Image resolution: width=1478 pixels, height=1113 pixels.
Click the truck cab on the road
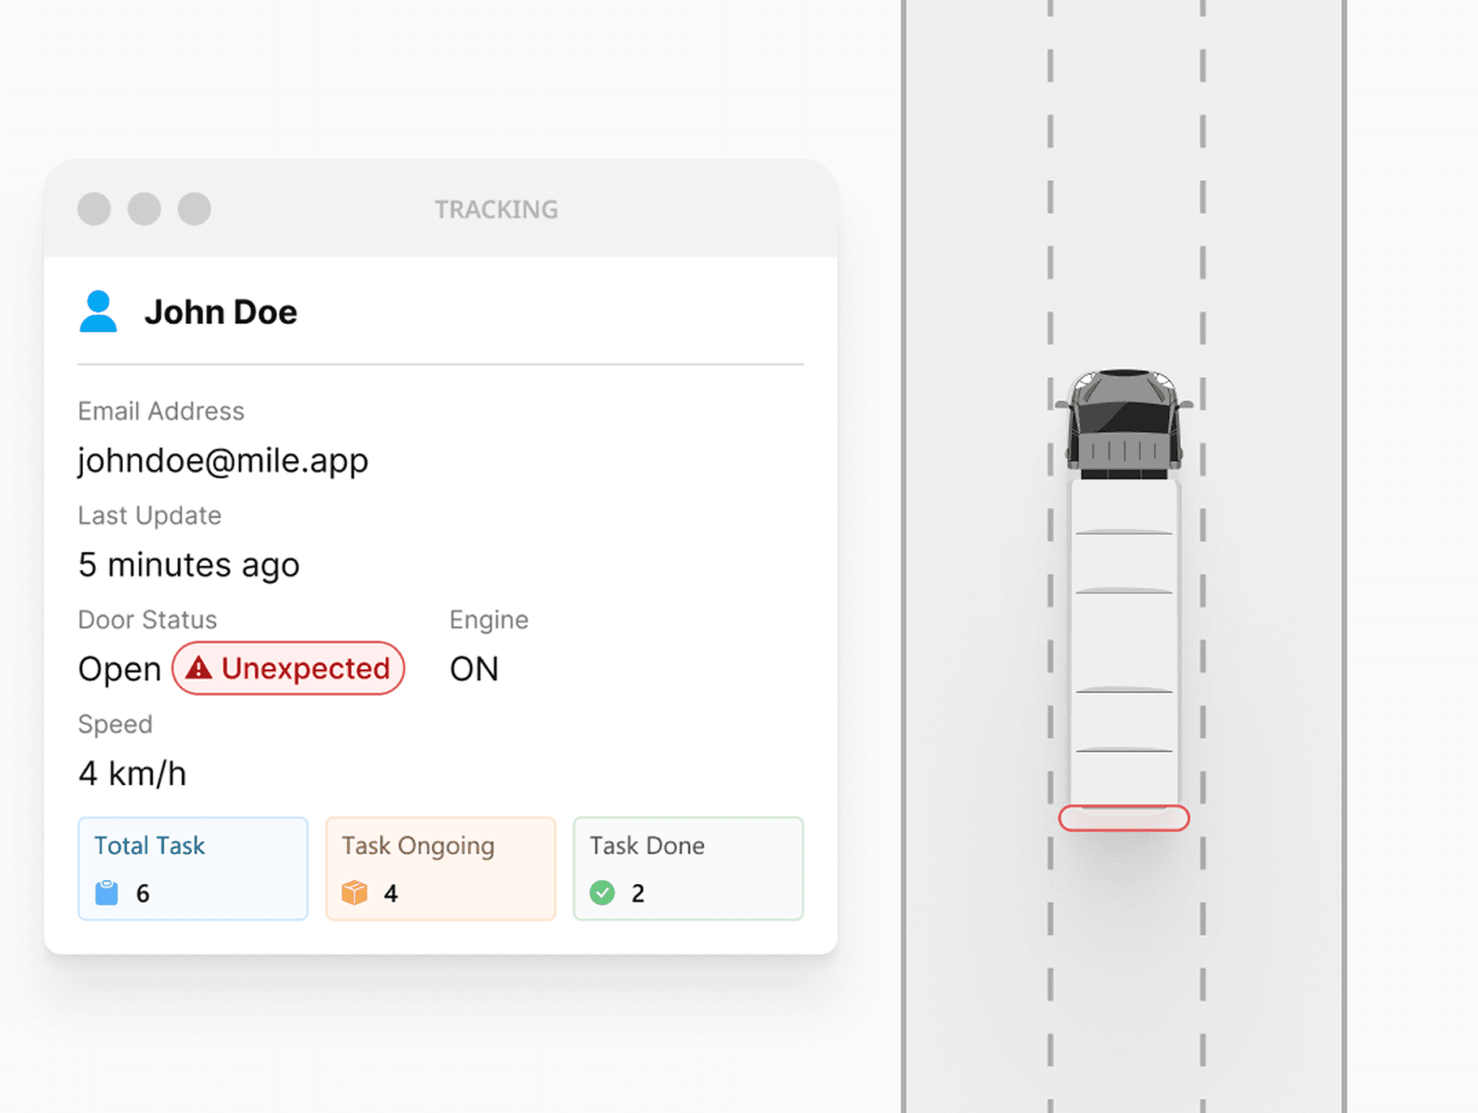(1124, 425)
